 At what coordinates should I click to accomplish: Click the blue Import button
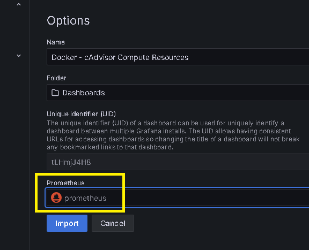point(67,223)
